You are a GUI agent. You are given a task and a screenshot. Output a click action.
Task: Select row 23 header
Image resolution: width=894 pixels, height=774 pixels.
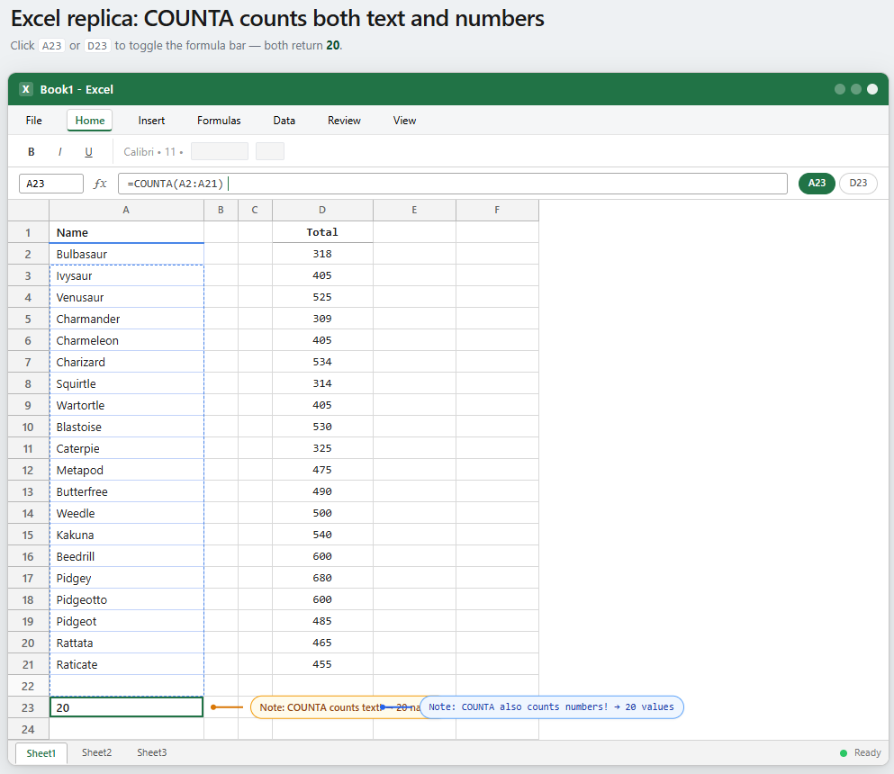[x=28, y=708]
